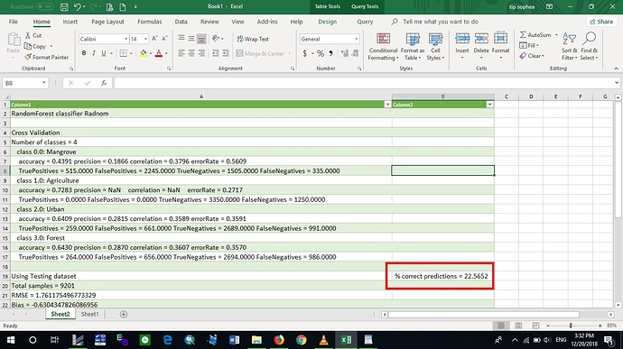Open Sort & Filter
This screenshot has height=349, width=623.
click(x=570, y=47)
